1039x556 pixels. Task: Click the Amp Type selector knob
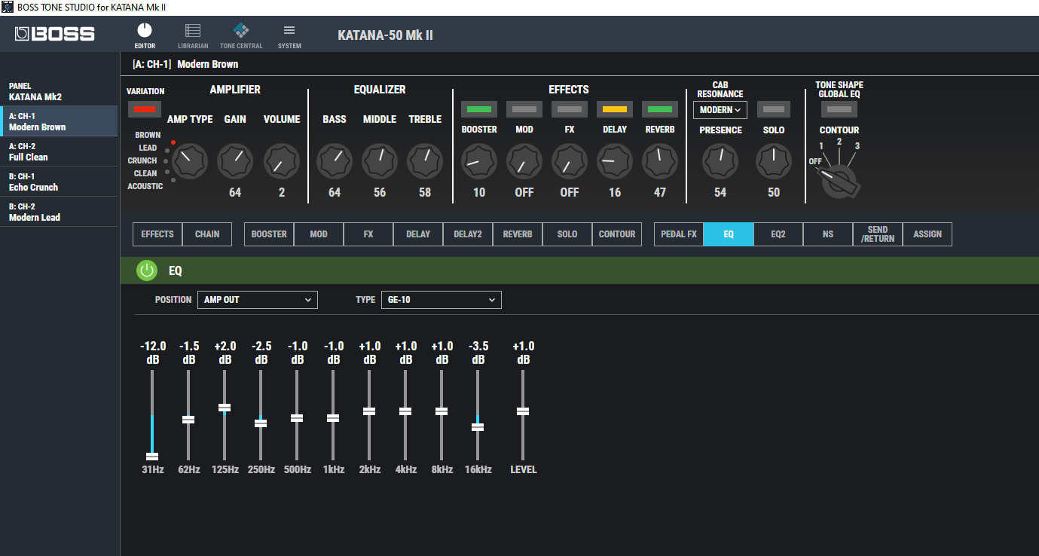click(190, 161)
